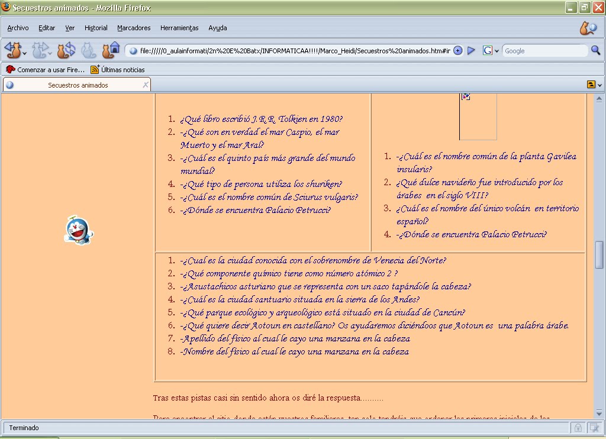The width and height of the screenshot is (606, 439).
Task: Click 'Apellido del físico' line
Action: pyautogui.click(x=295, y=339)
